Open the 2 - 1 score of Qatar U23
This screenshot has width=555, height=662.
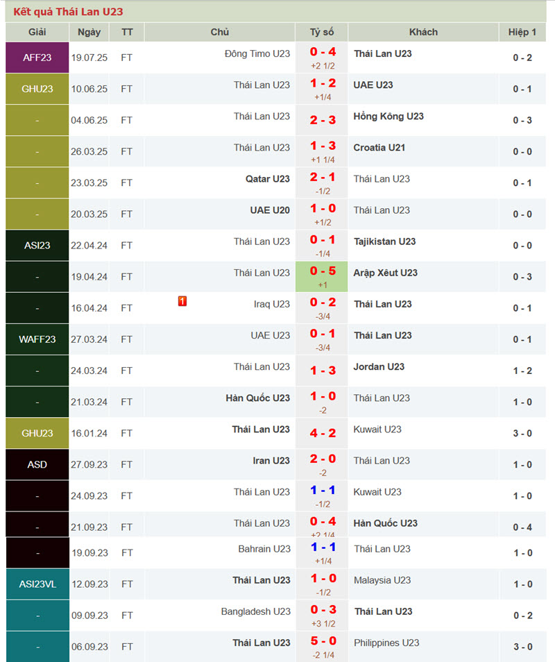(x=323, y=177)
